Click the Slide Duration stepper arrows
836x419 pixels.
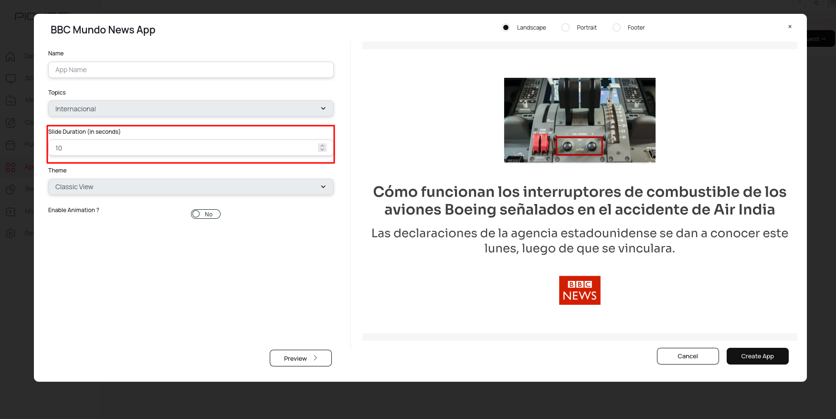[x=322, y=148]
